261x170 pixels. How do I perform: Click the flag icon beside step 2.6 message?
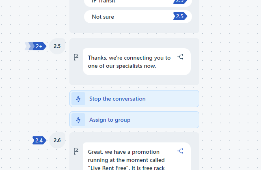[x=76, y=151]
